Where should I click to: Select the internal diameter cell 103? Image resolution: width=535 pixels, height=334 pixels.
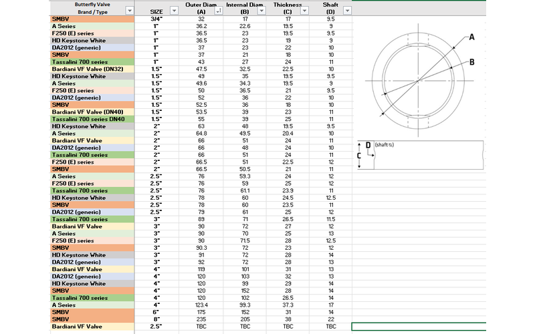click(245, 277)
